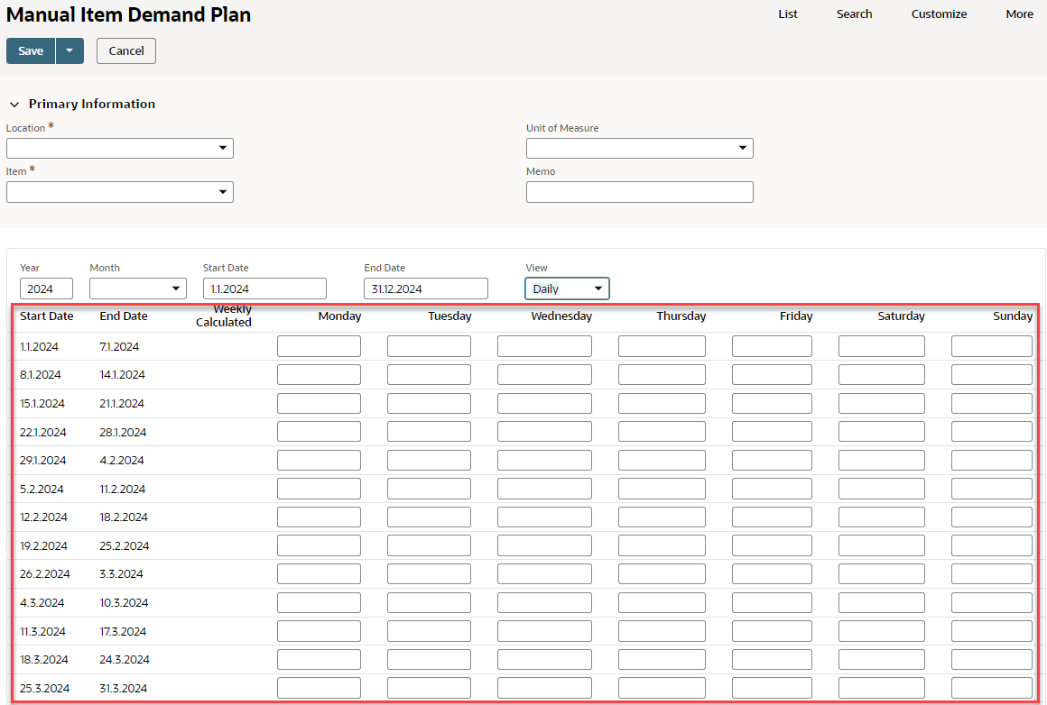Click the Manual Item Demand Plan title

coord(128,14)
